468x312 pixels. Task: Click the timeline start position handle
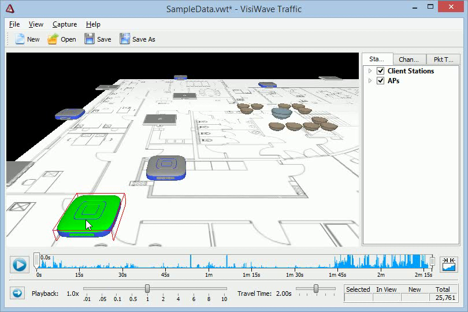tap(37, 261)
